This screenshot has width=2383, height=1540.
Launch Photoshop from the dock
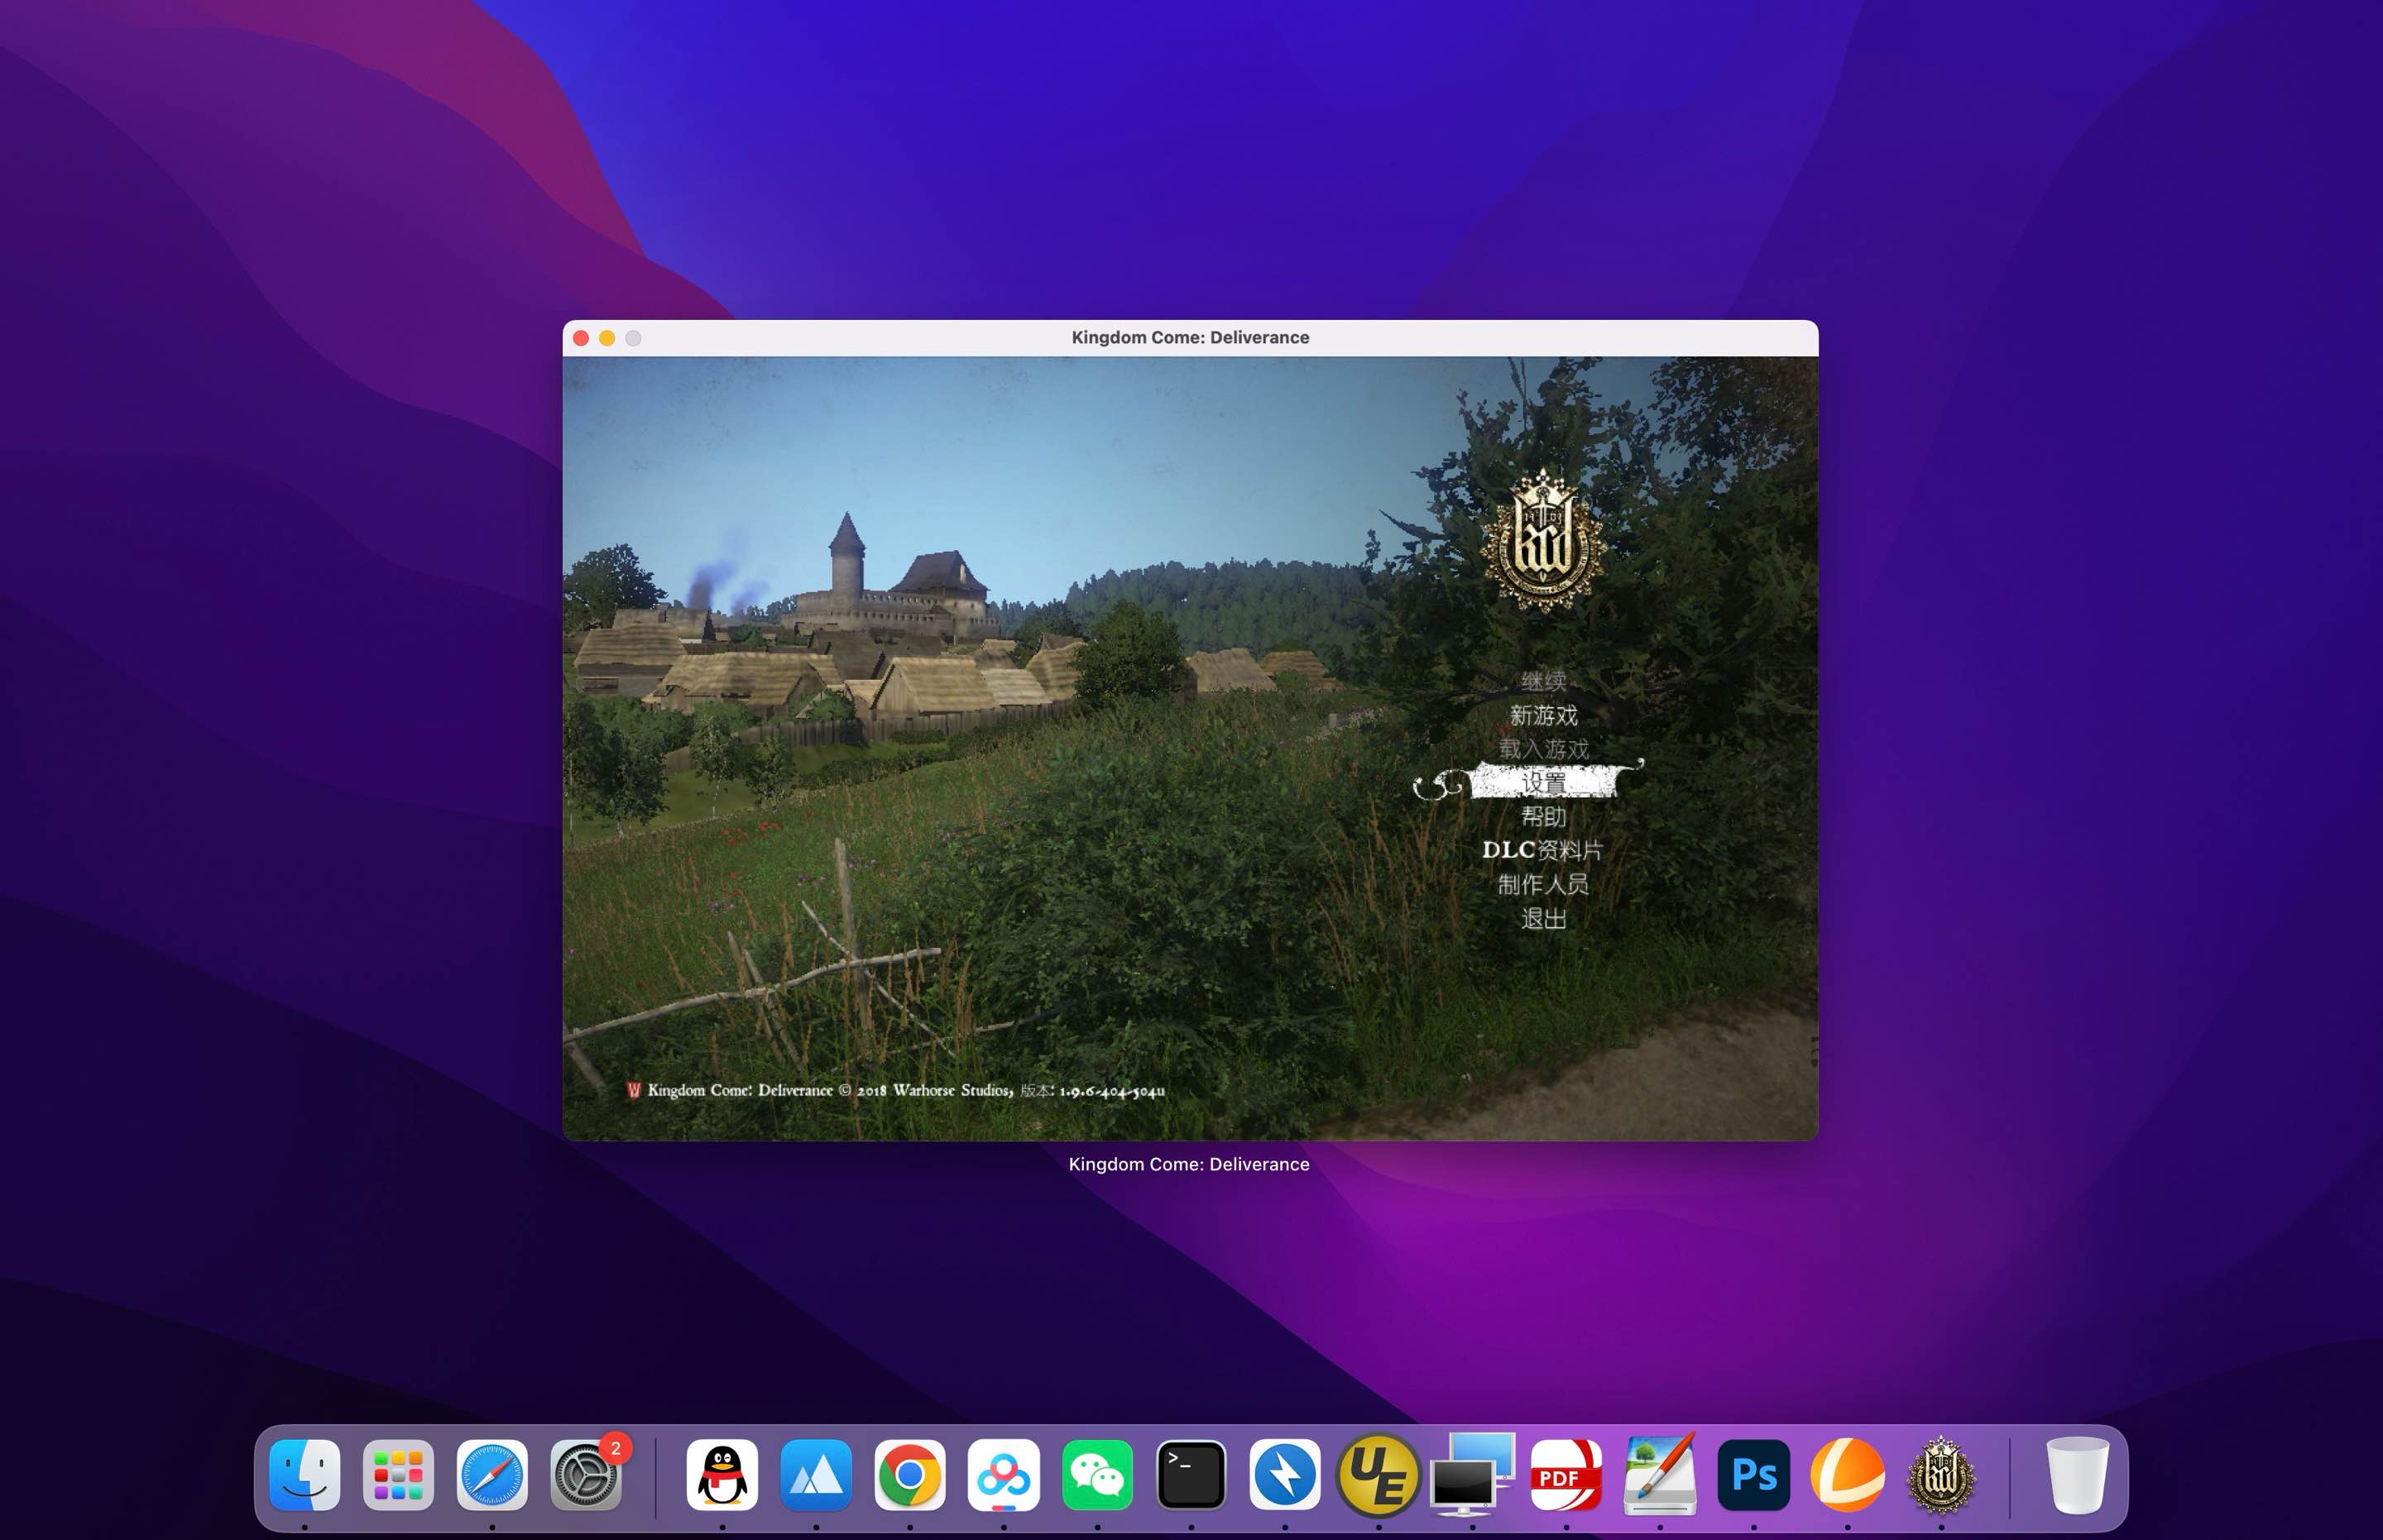1753,1474
